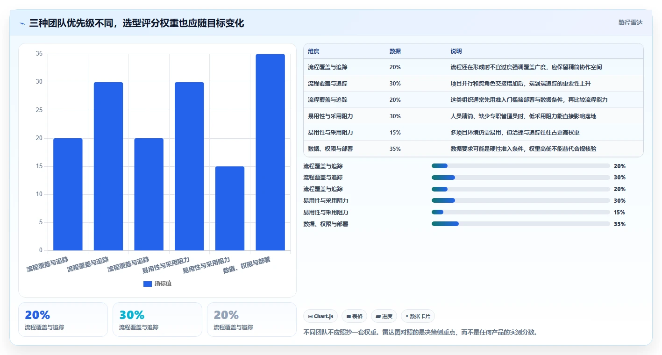Select the 数据 column header
The width and height of the screenshot is (662, 355).
click(395, 51)
